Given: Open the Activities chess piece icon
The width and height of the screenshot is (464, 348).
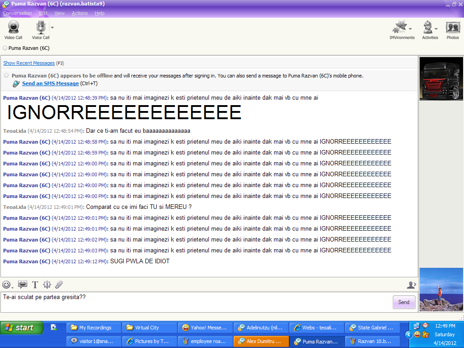Looking at the screenshot, I should (428, 27).
